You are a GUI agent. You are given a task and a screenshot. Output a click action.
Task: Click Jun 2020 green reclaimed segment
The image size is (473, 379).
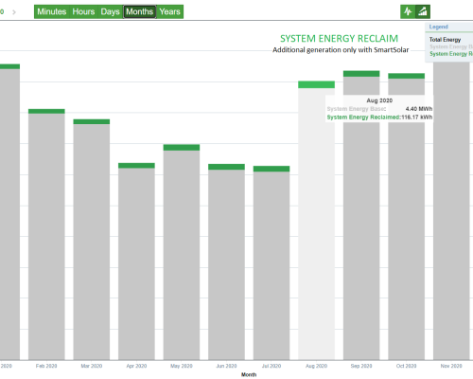click(226, 167)
